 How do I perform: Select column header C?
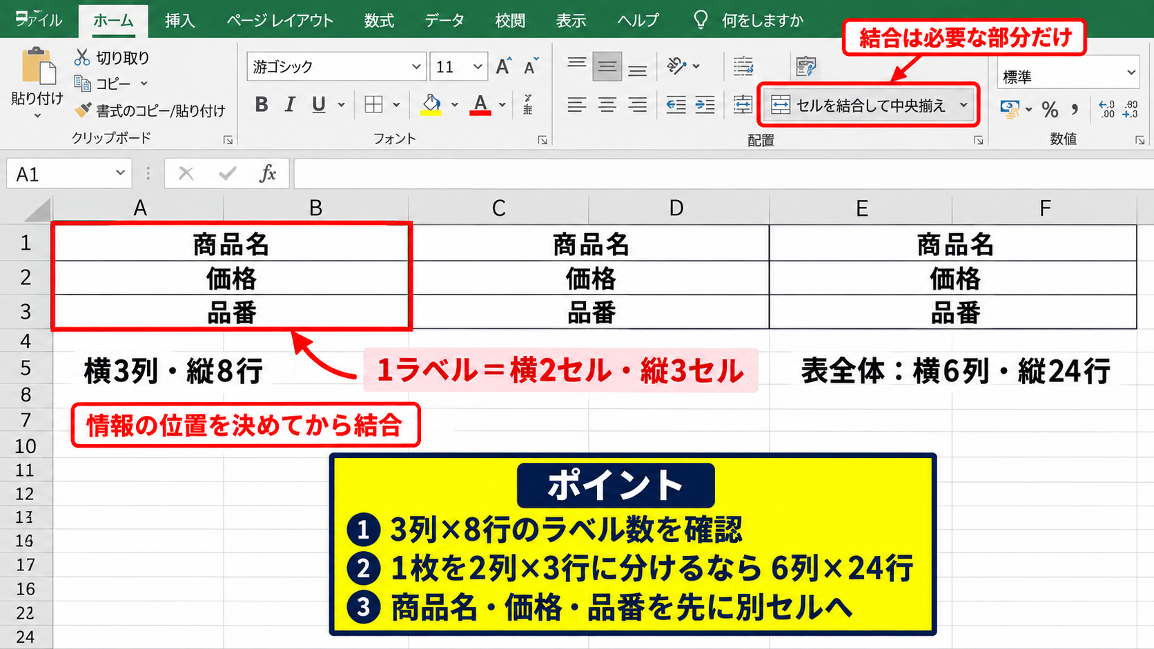point(498,208)
